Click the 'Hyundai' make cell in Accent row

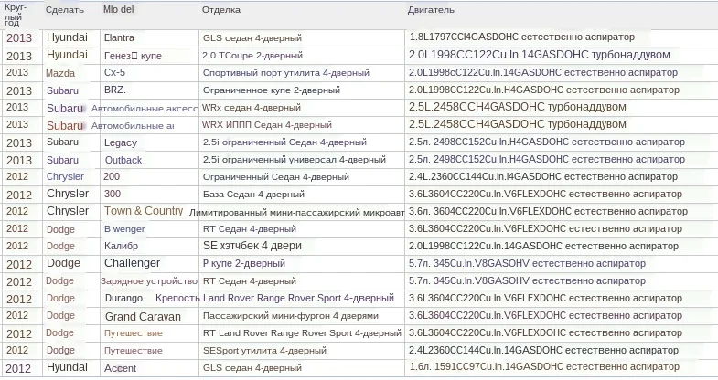[x=67, y=367]
